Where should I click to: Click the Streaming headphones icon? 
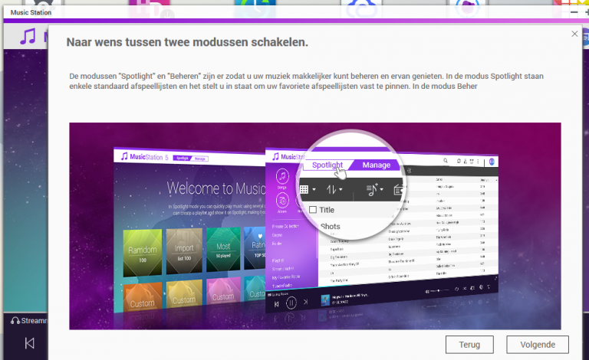click(15, 321)
